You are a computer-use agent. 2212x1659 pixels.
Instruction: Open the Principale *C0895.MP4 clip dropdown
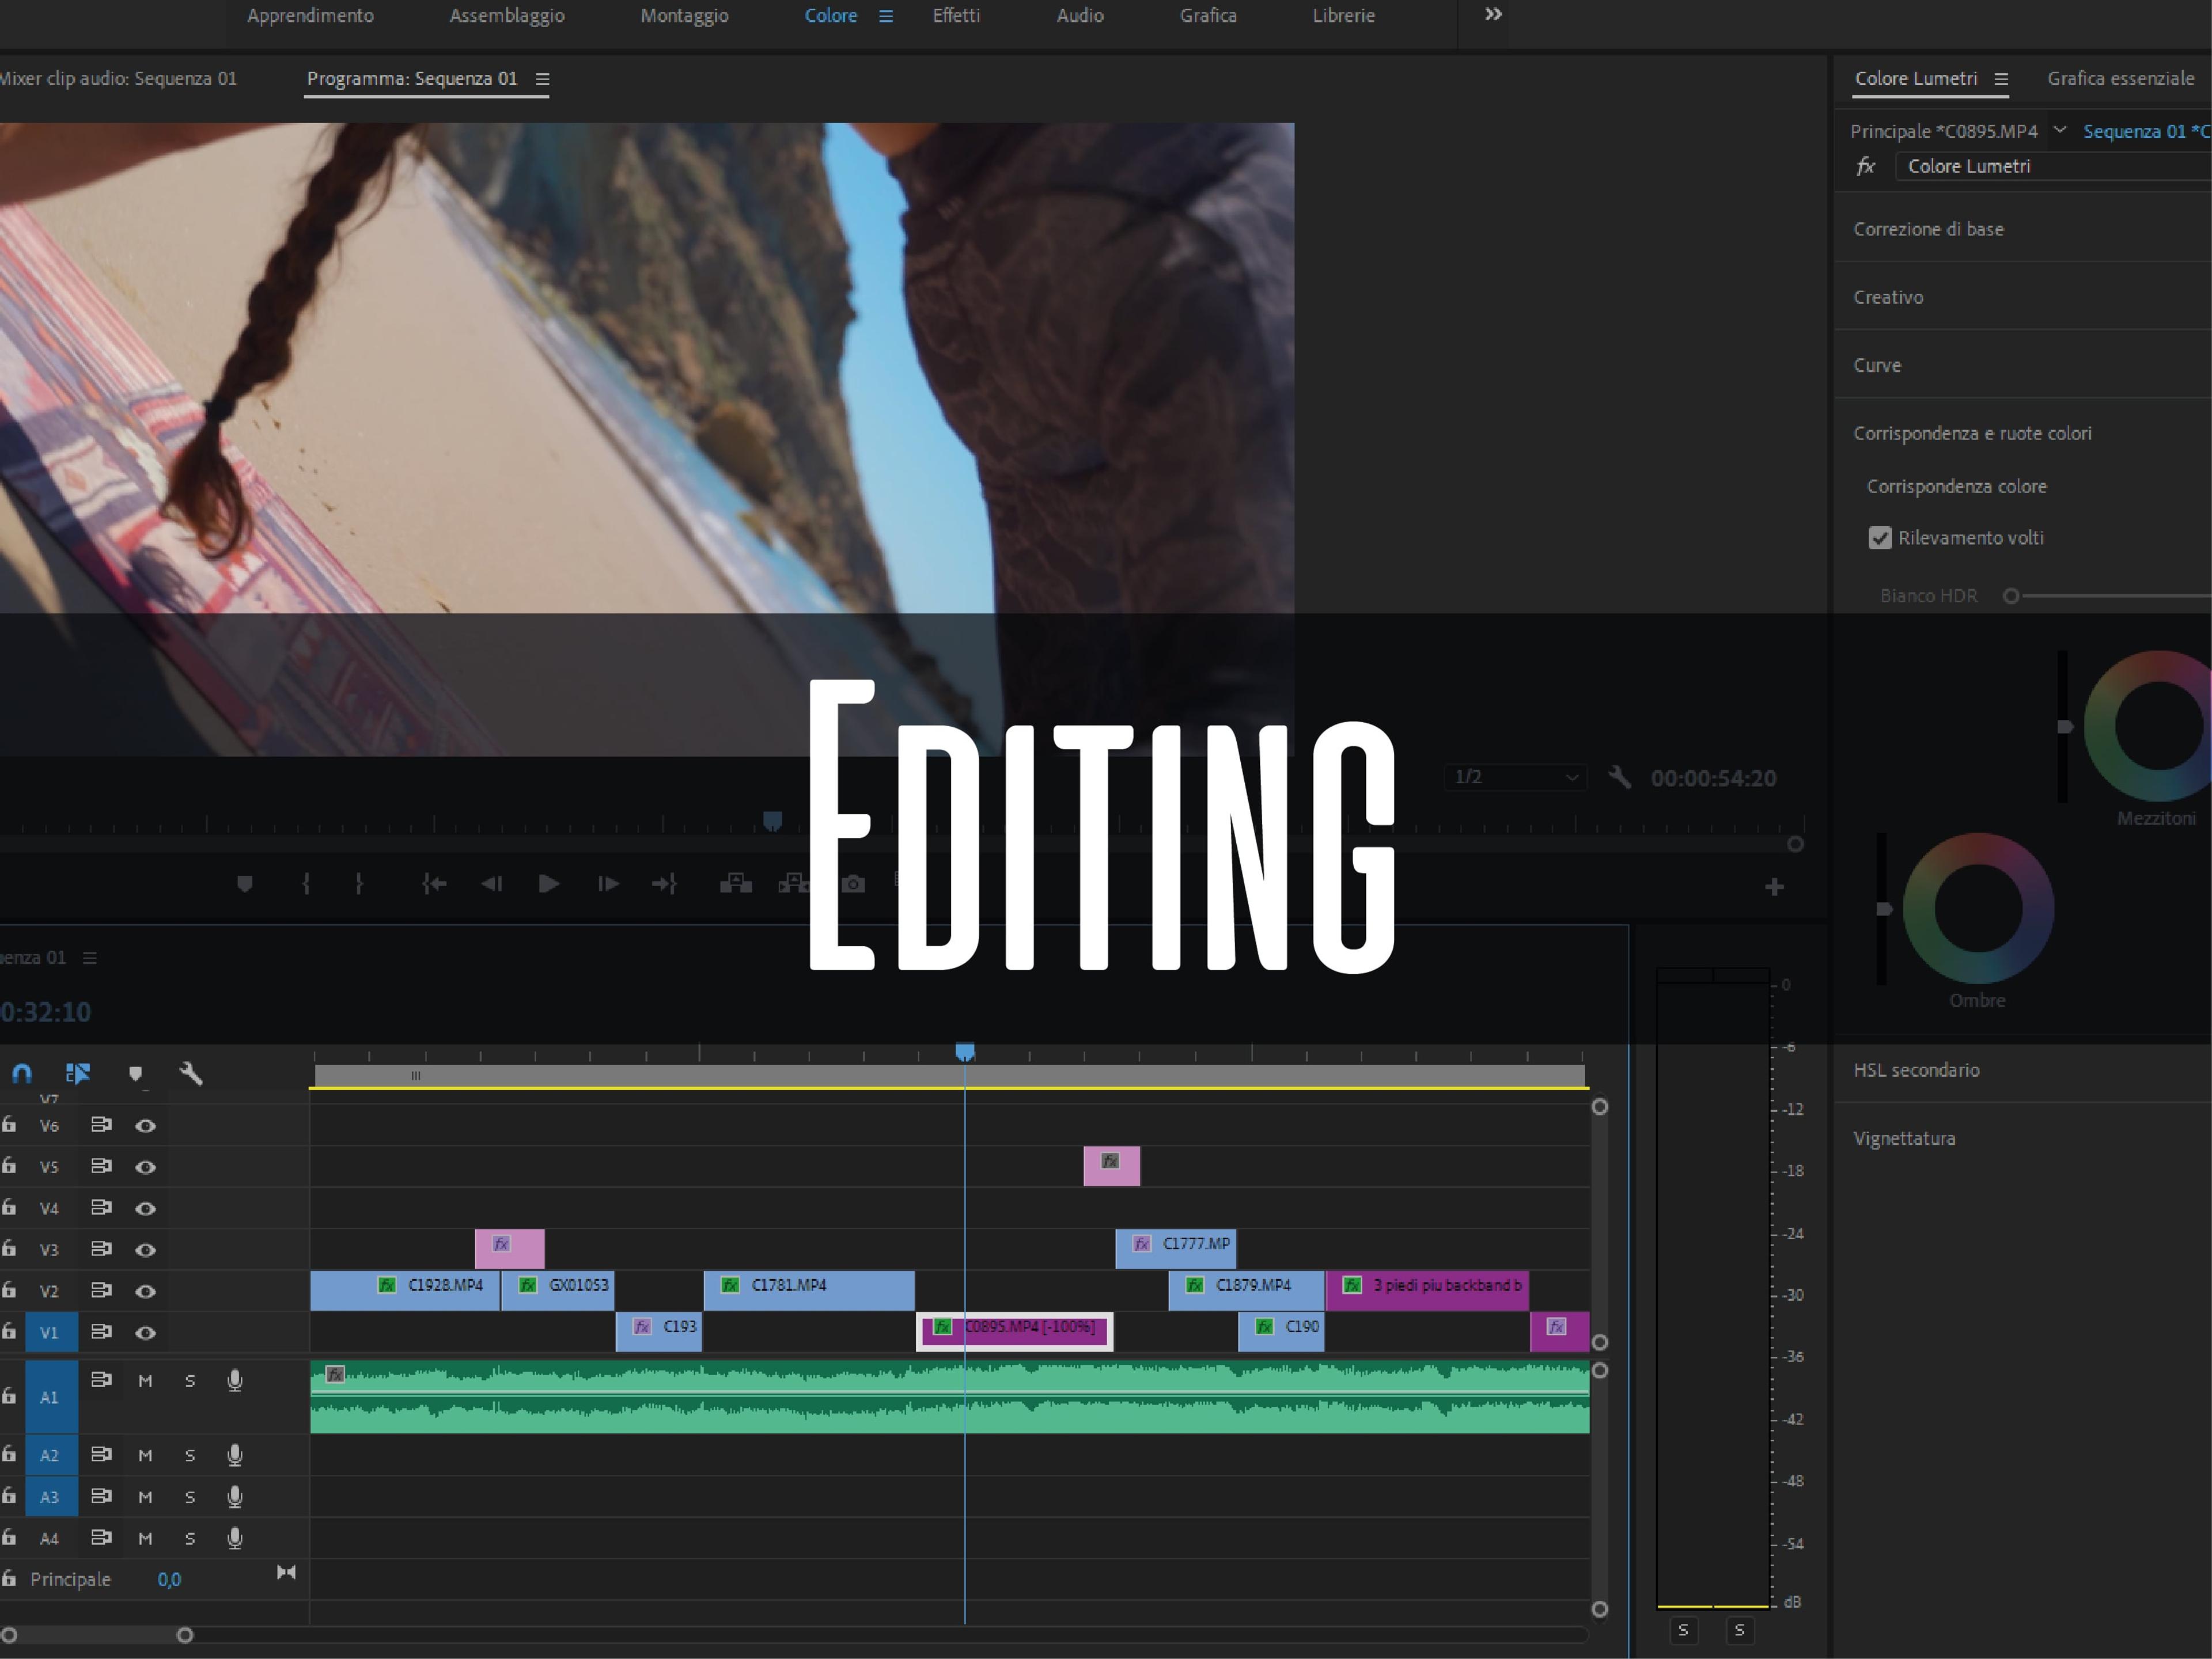pos(2060,130)
